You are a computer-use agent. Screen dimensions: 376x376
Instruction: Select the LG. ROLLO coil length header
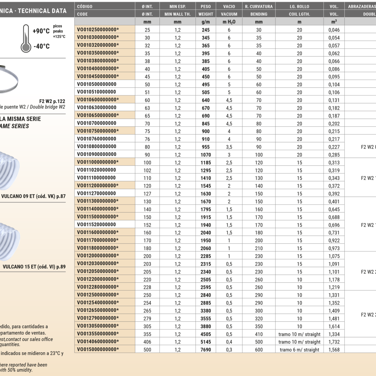pyautogui.click(x=299, y=6)
